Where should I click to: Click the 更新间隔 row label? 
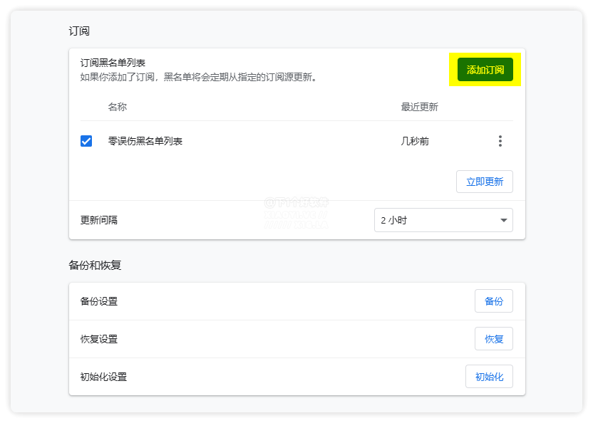coord(99,220)
